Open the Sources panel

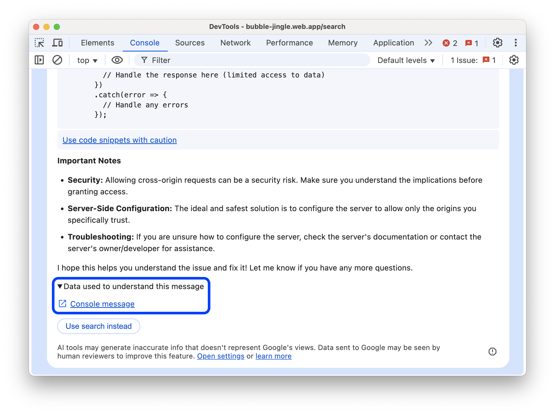coord(189,43)
